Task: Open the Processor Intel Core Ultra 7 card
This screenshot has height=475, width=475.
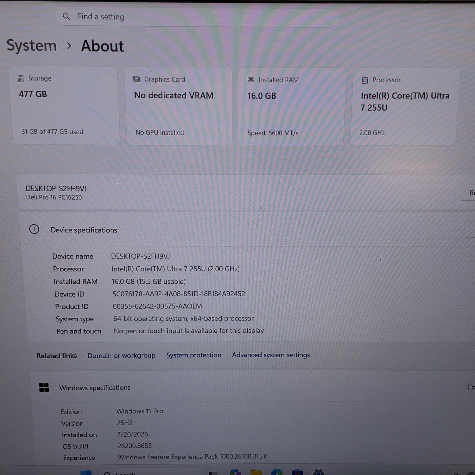Action: click(x=405, y=107)
